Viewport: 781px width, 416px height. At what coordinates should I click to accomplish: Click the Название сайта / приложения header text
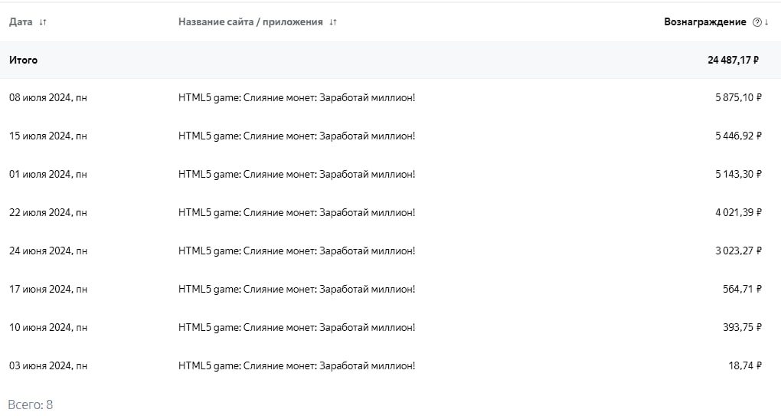250,22
